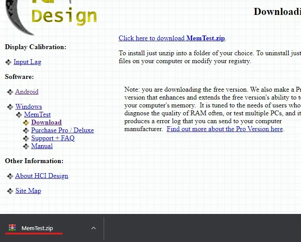Image resolution: width=301 pixels, height=242 pixels.
Task: Open the Download page link
Action: tap(46, 122)
